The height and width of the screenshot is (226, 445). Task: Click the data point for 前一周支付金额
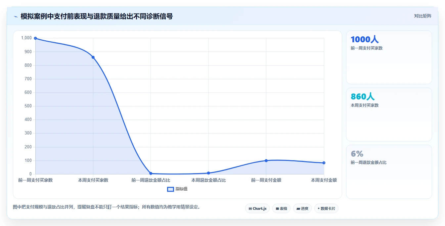266,161
